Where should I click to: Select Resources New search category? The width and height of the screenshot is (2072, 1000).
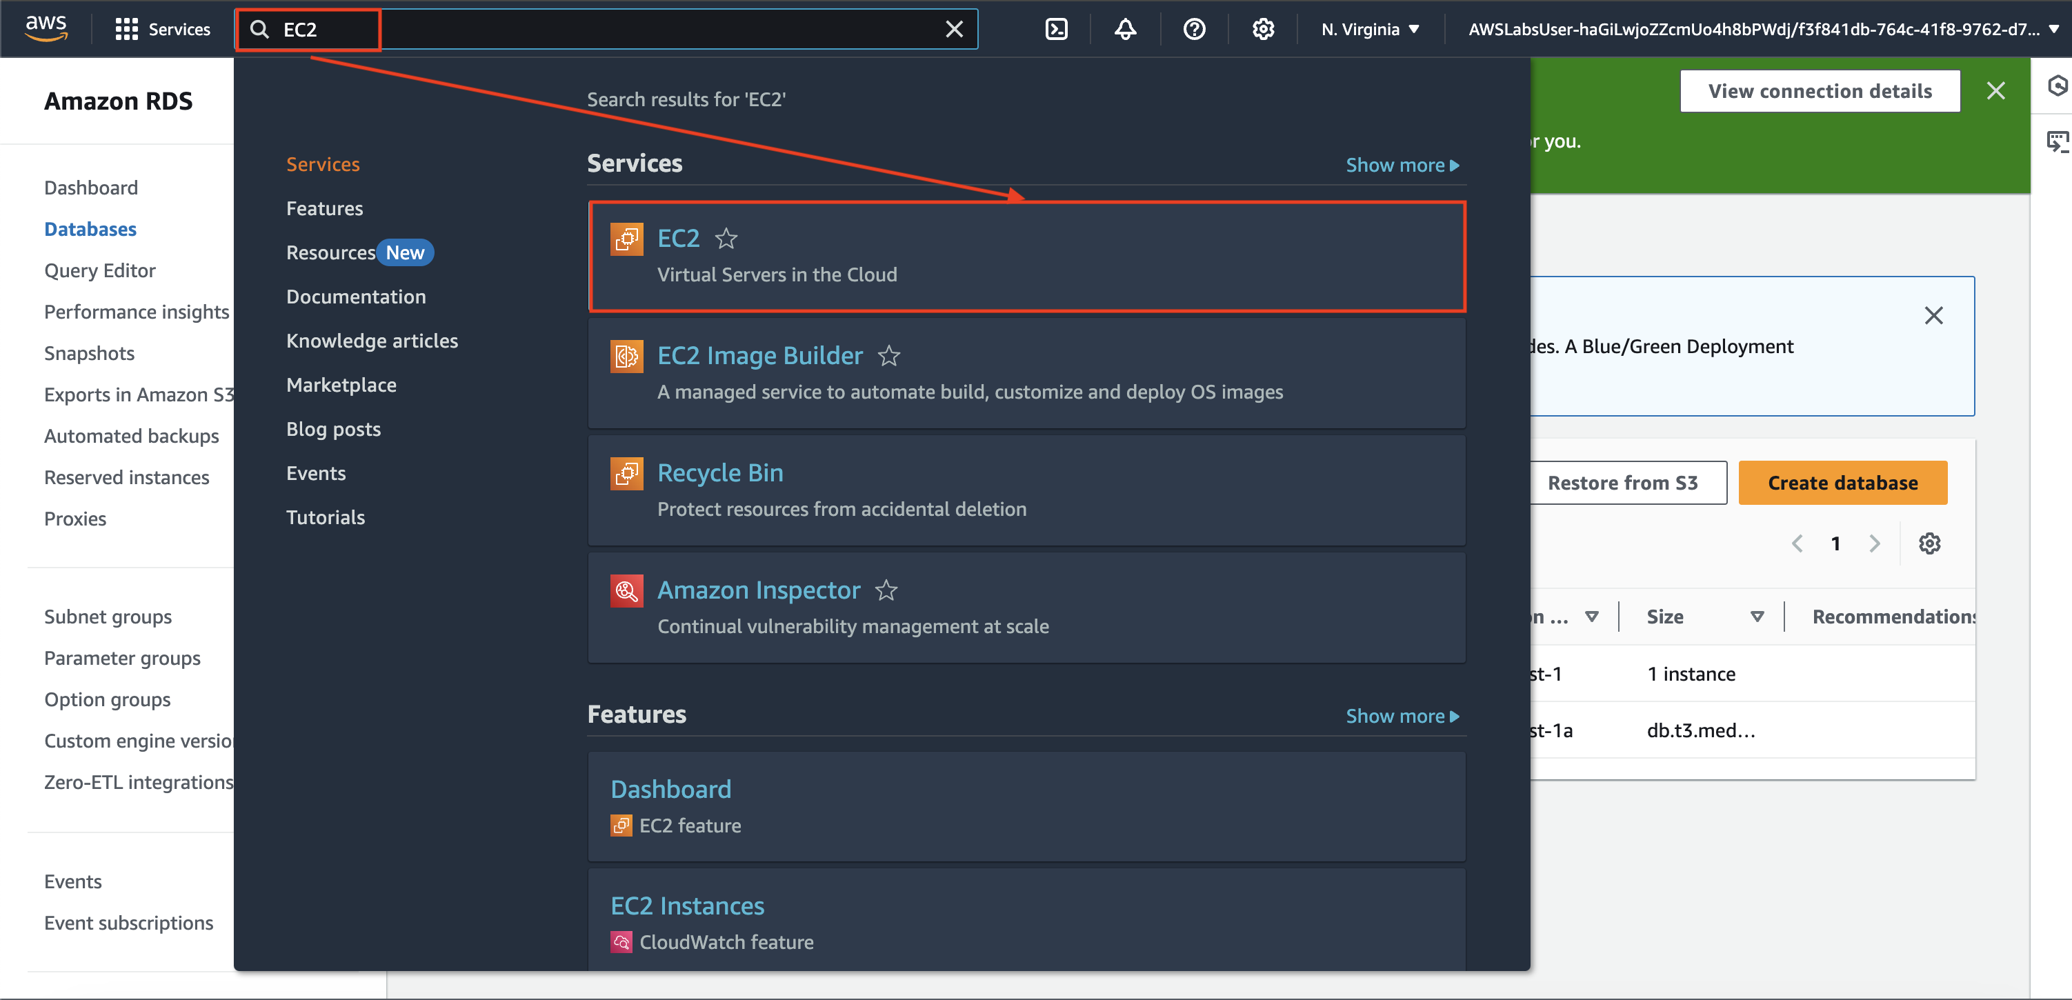point(359,252)
